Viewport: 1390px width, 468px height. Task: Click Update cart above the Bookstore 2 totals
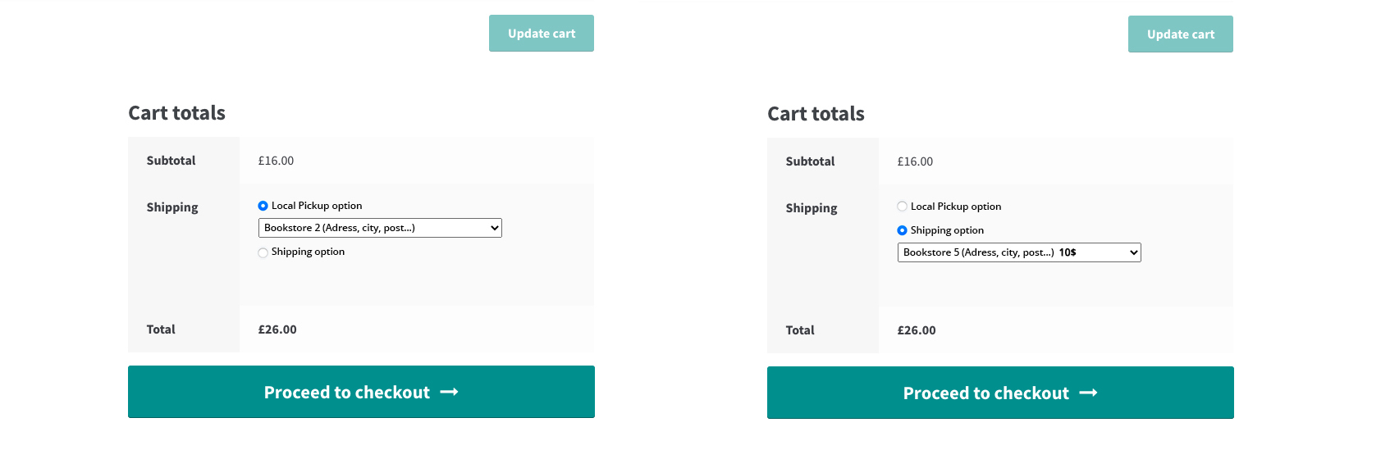(x=542, y=34)
